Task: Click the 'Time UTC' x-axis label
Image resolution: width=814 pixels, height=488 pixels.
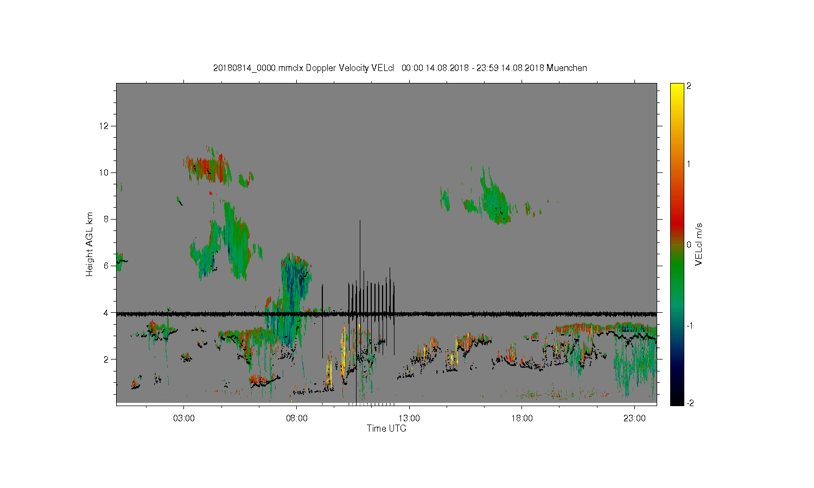Action: 386,428
